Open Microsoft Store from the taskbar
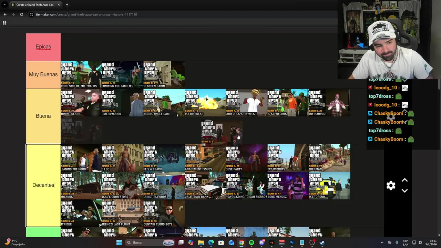Viewport: 441px width, 248px height. tap(221, 242)
